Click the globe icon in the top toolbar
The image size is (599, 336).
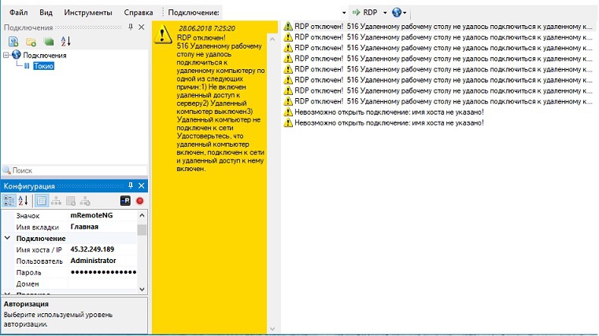pos(397,13)
